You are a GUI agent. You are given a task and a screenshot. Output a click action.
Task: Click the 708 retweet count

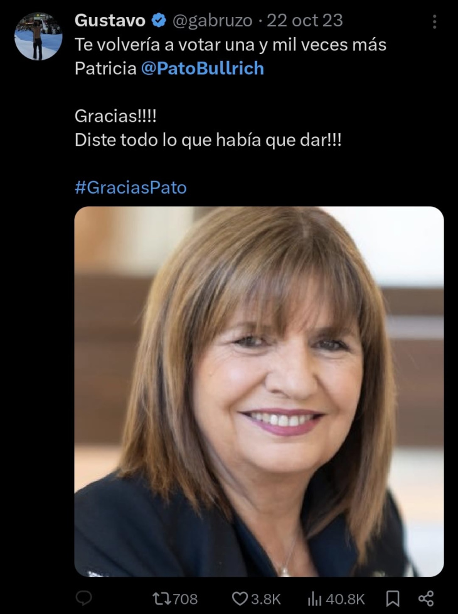pyautogui.click(x=185, y=599)
